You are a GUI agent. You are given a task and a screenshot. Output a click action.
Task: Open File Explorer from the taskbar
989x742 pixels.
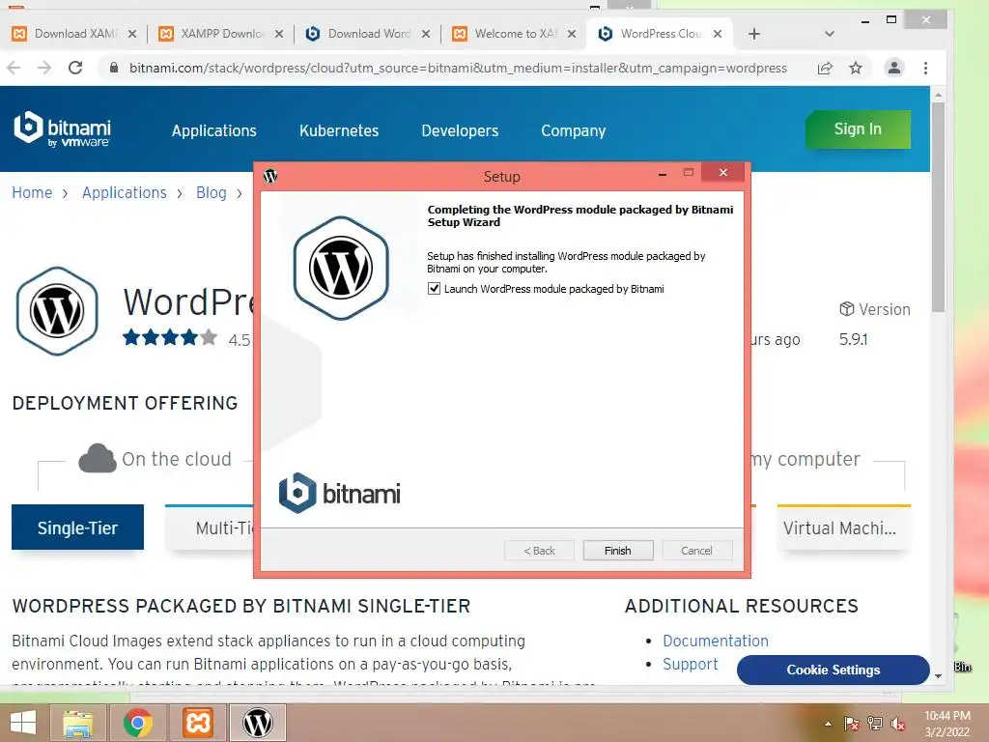[77, 723]
